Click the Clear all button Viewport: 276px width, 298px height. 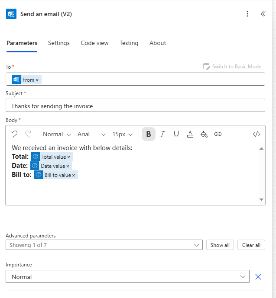[x=251, y=245]
